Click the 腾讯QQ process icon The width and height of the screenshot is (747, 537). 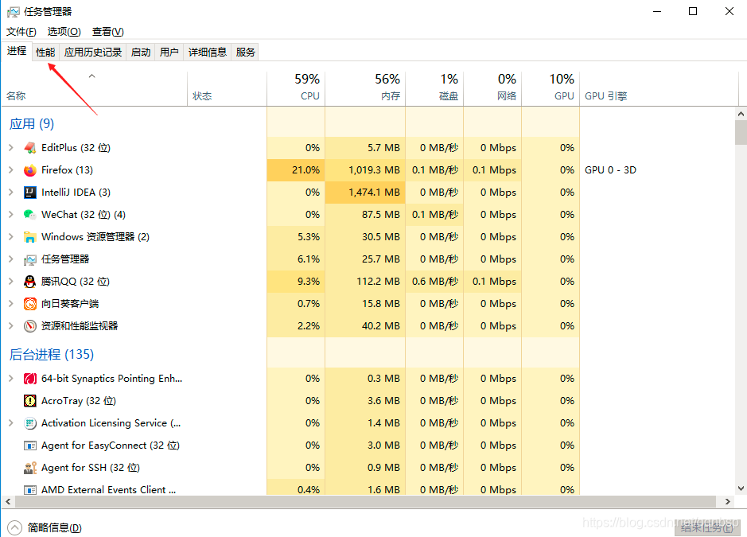coord(30,281)
